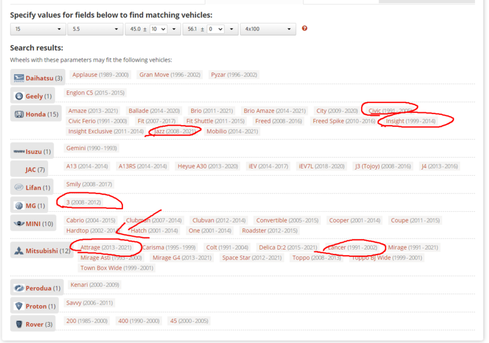489x343 pixels.
Task: Select Geely Englon C5 (2015-2015)
Action: 95,93
